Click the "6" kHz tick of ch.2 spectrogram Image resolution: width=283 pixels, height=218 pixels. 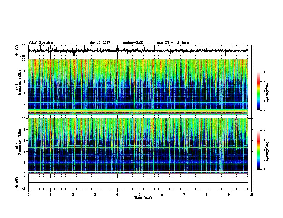click(x=25, y=141)
